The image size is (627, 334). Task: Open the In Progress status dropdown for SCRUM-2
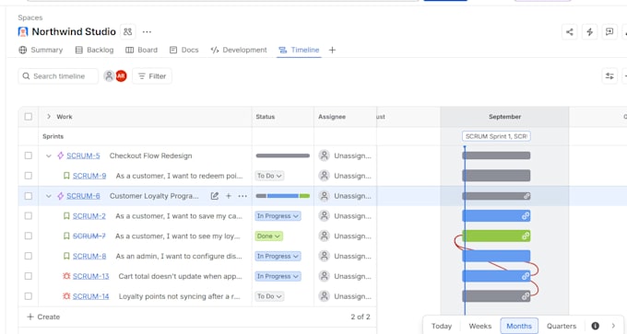click(x=278, y=216)
